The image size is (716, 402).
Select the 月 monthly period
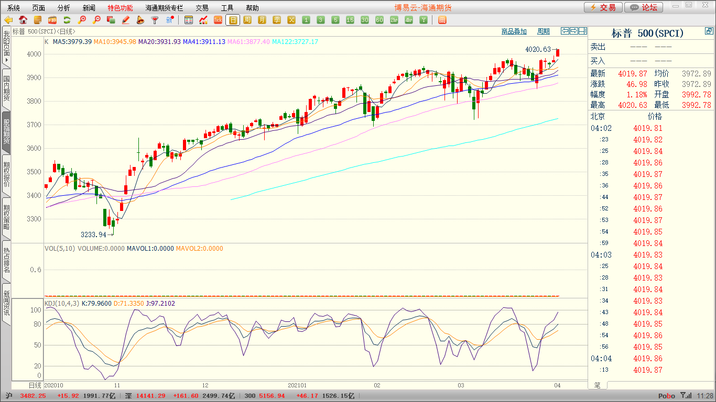[262, 20]
